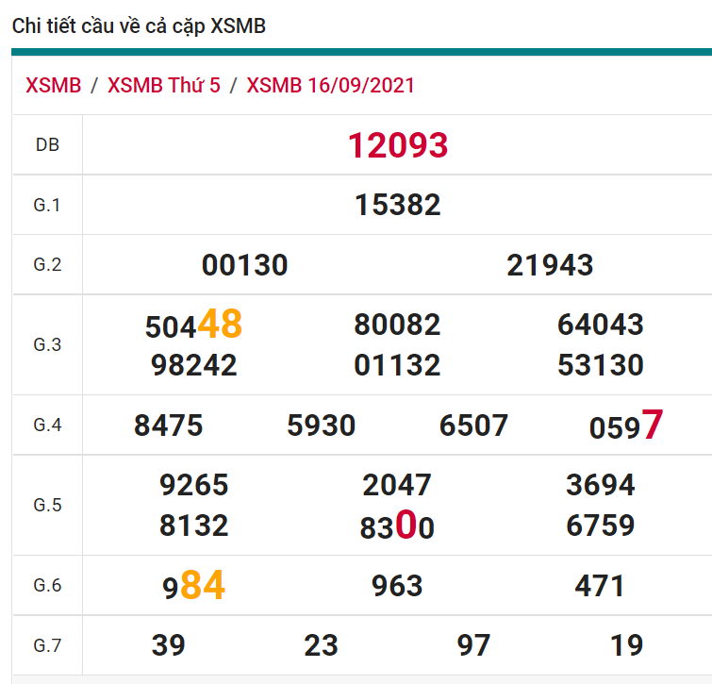Click the highlighted G.6 number 984
Viewport: 712px width, 684px height.
coord(194,587)
